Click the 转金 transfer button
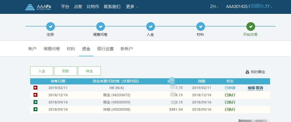This screenshot has width=291, height=122. click(89, 71)
